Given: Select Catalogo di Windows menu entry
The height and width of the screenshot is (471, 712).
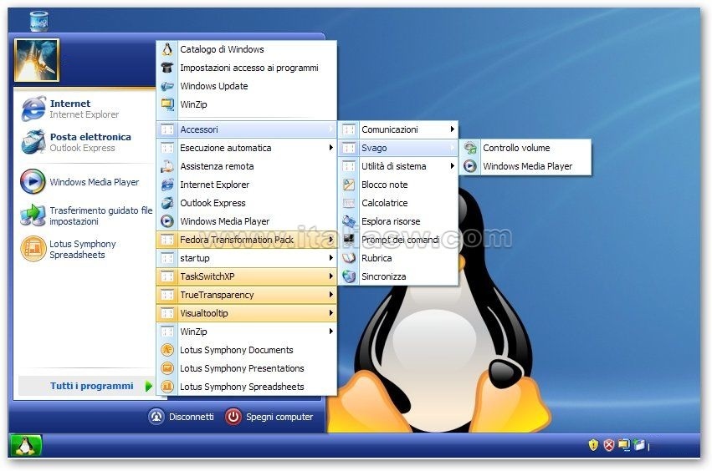Looking at the screenshot, I should pyautogui.click(x=247, y=49).
